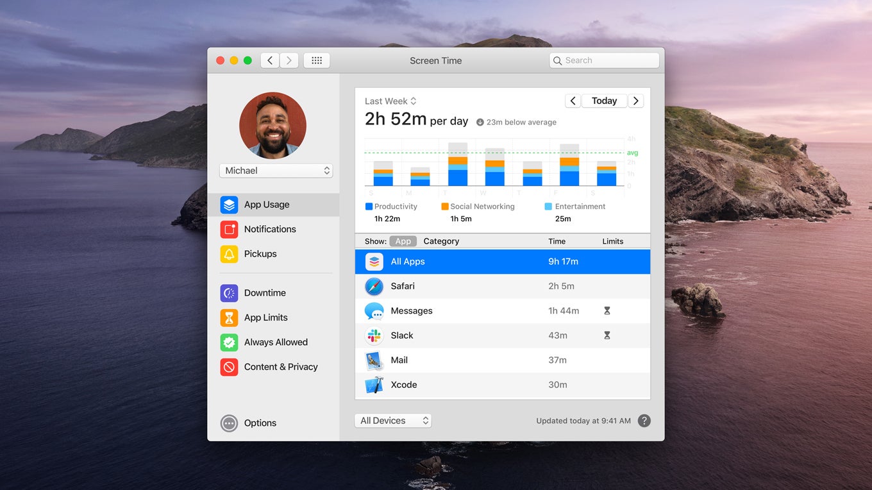Image resolution: width=872 pixels, height=490 pixels.
Task: Expand the Michael user dropdown
Action: pyautogui.click(x=276, y=171)
